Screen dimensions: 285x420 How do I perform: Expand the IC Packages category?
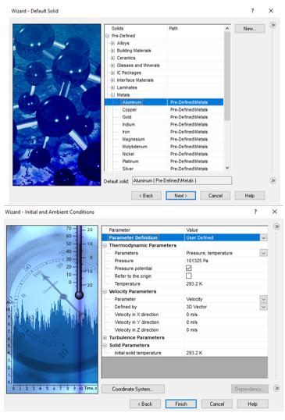coord(112,73)
